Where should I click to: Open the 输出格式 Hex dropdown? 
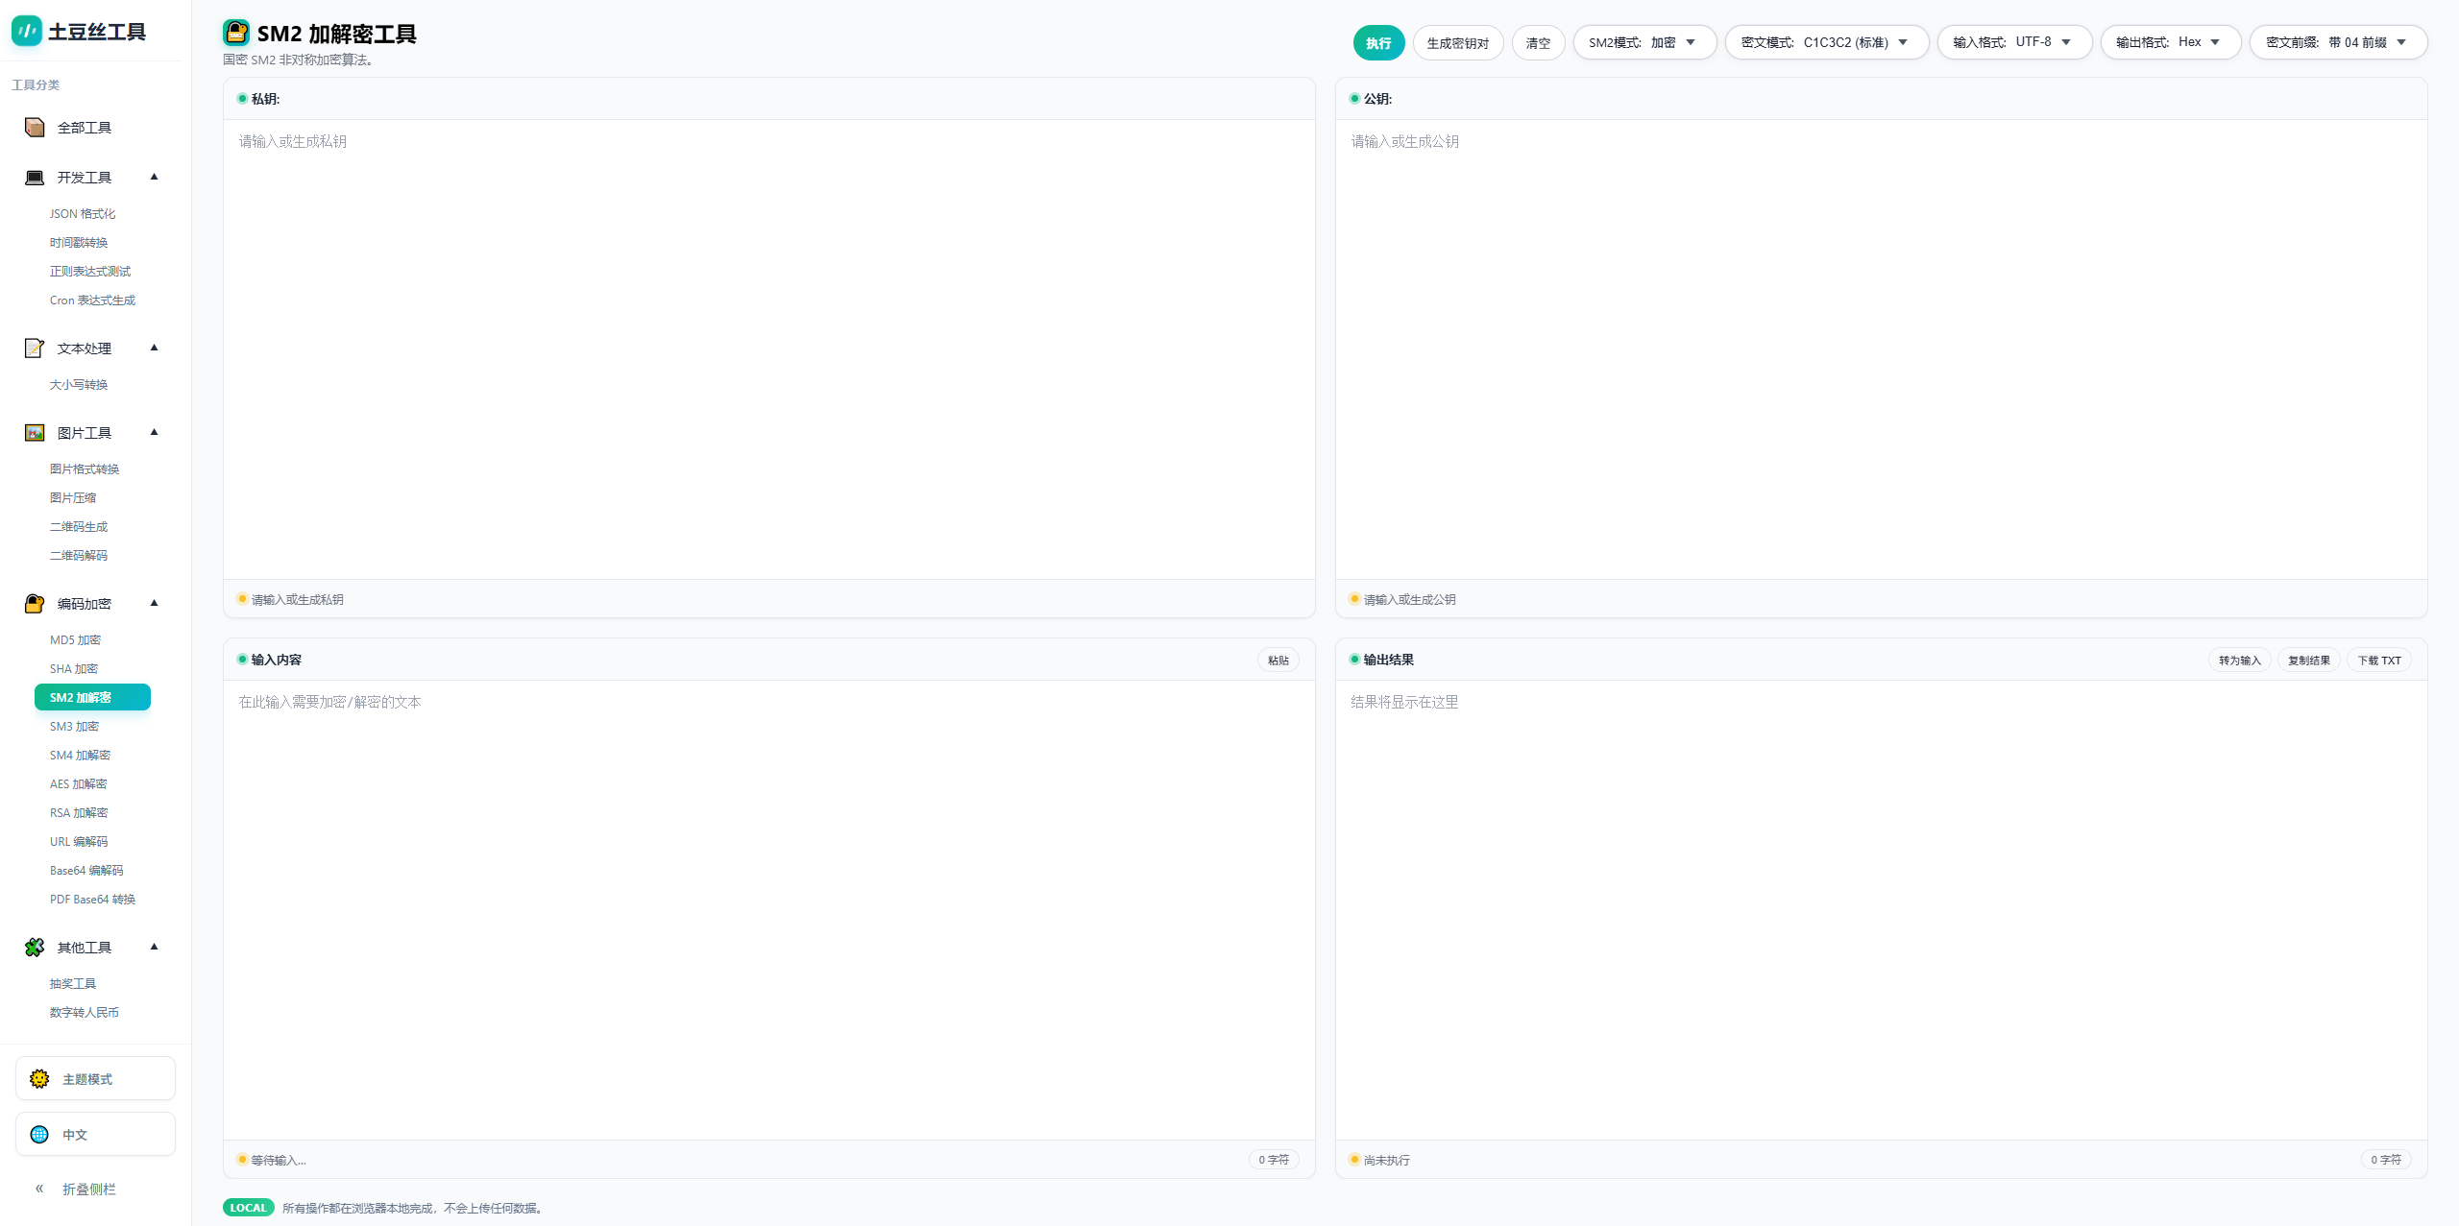pyautogui.click(x=2169, y=42)
